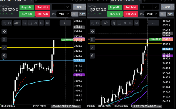Screen dimensions: 176x109
Task: Open the notes/list icon on 30m chart
Action: click(4, 40)
